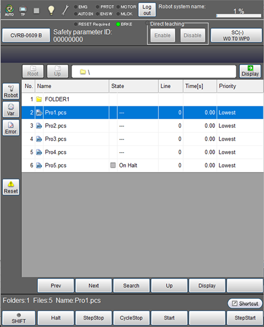Click the AUTO mode icon
The image size is (264, 327).
pyautogui.click(x=9, y=10)
